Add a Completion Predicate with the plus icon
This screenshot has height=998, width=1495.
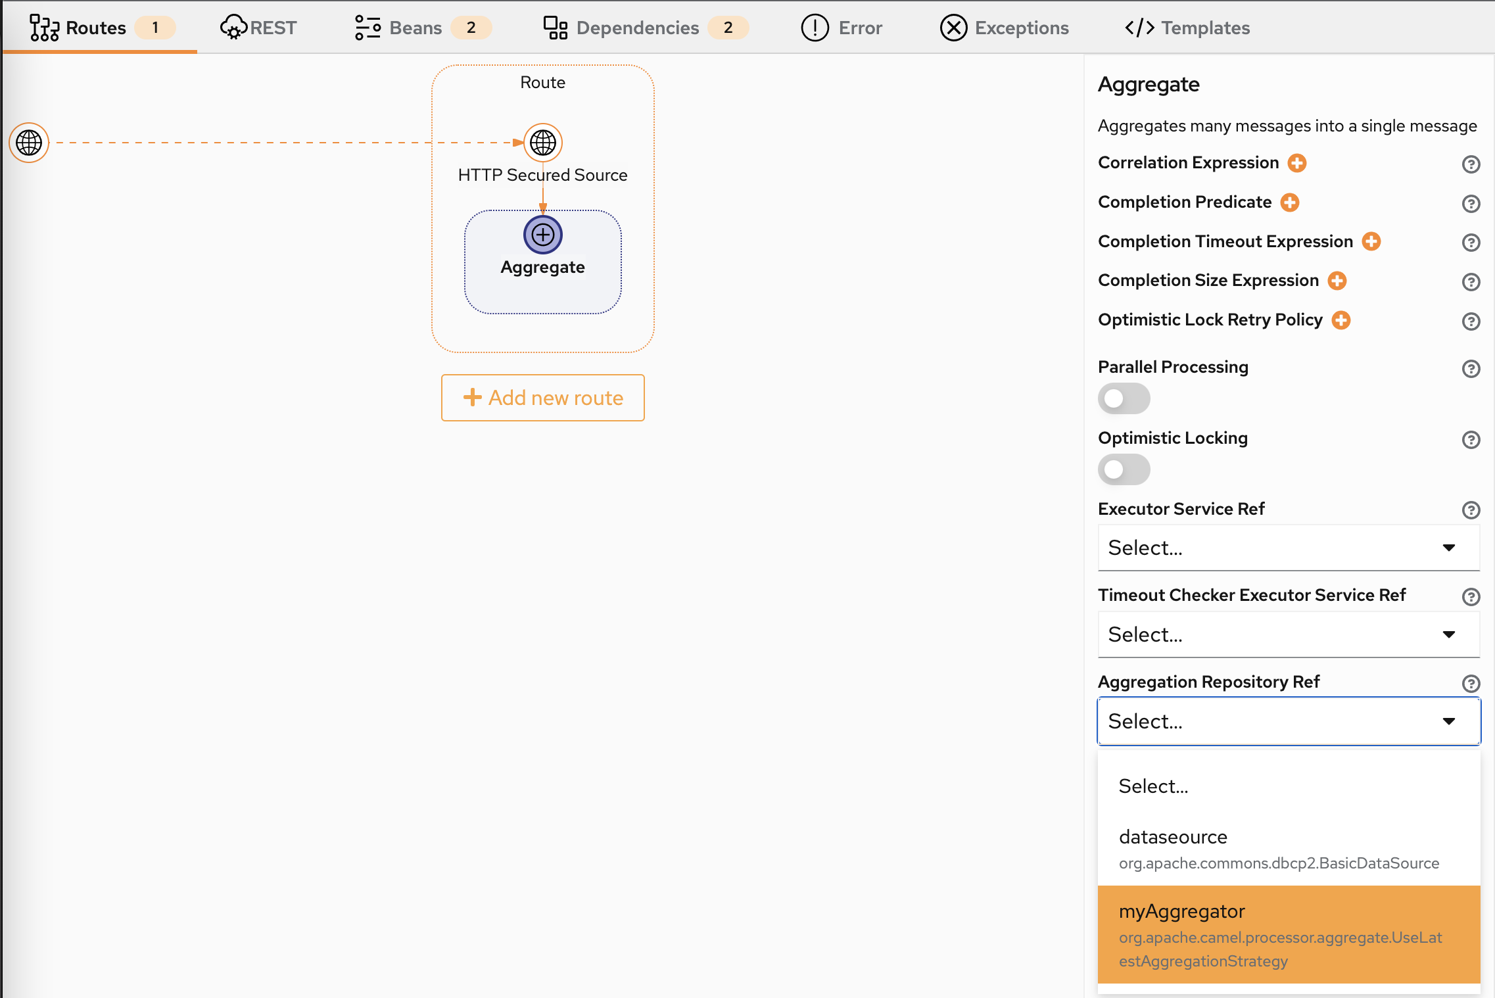coord(1289,202)
